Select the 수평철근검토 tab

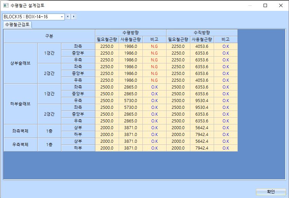17,24
